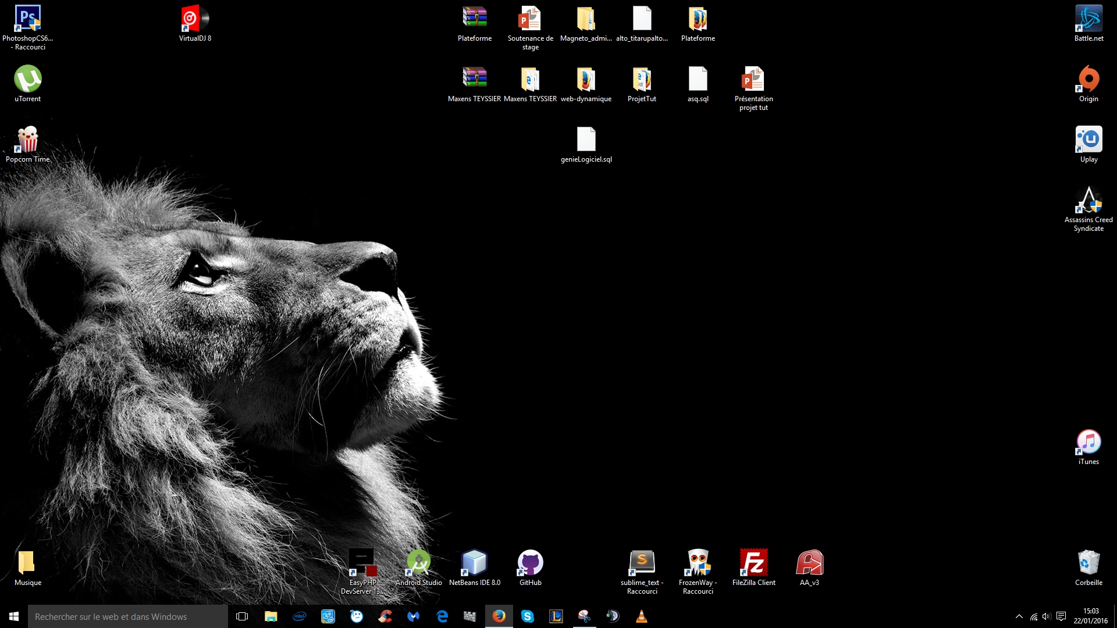This screenshot has height=628, width=1117.
Task: Show hidden system tray icons
Action: click(1019, 616)
